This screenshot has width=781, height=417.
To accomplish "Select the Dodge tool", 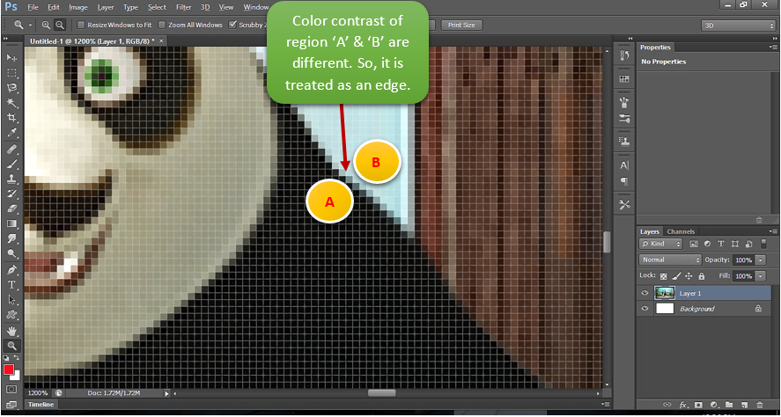I will pos(11,253).
